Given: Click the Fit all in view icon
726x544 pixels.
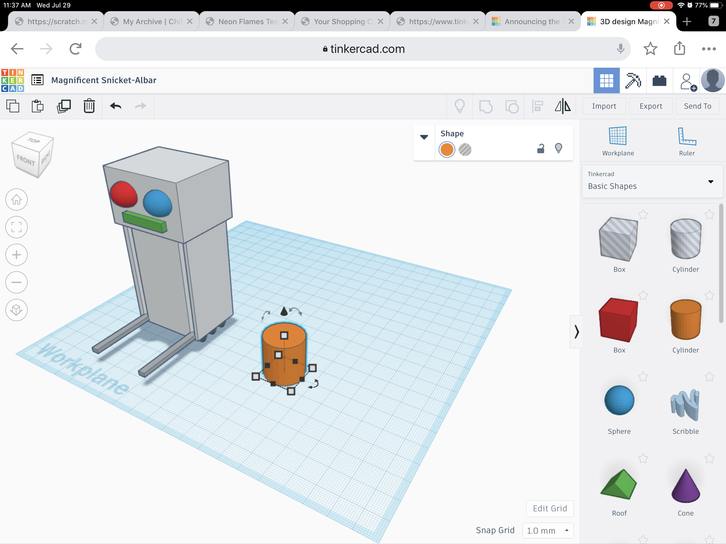Looking at the screenshot, I should click(16, 227).
